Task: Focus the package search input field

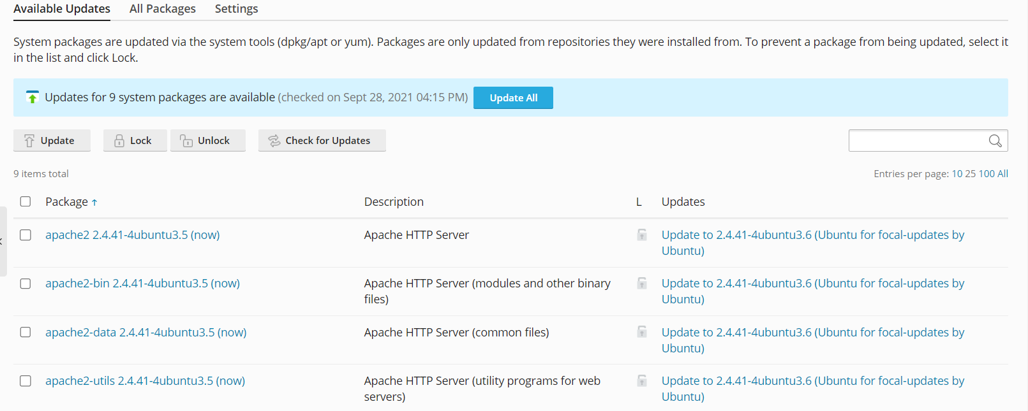Action: (917, 141)
